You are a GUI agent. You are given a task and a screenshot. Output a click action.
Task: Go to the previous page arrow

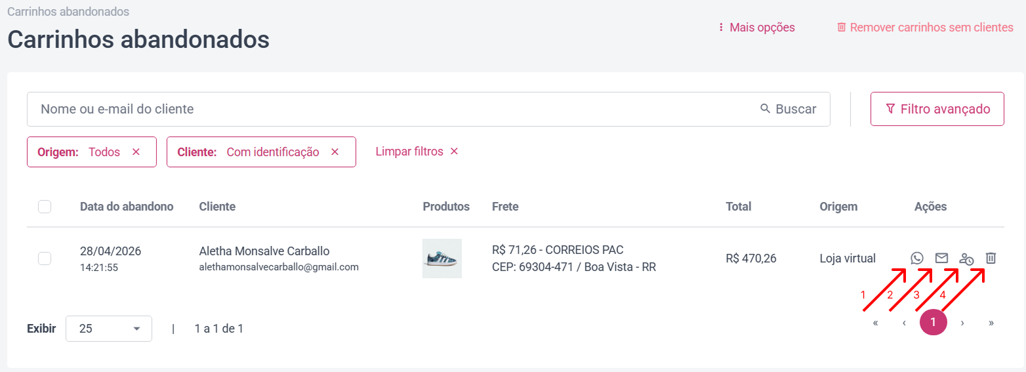coord(904,323)
